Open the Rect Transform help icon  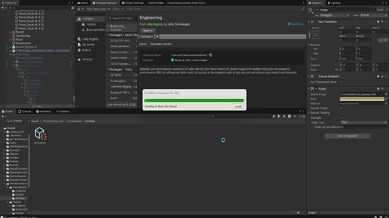point(378,22)
